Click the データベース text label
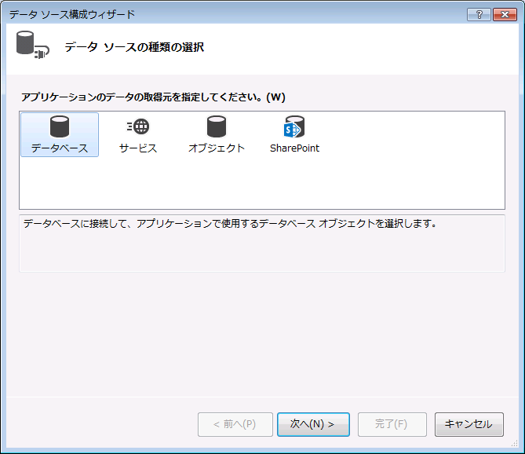 click(x=60, y=148)
